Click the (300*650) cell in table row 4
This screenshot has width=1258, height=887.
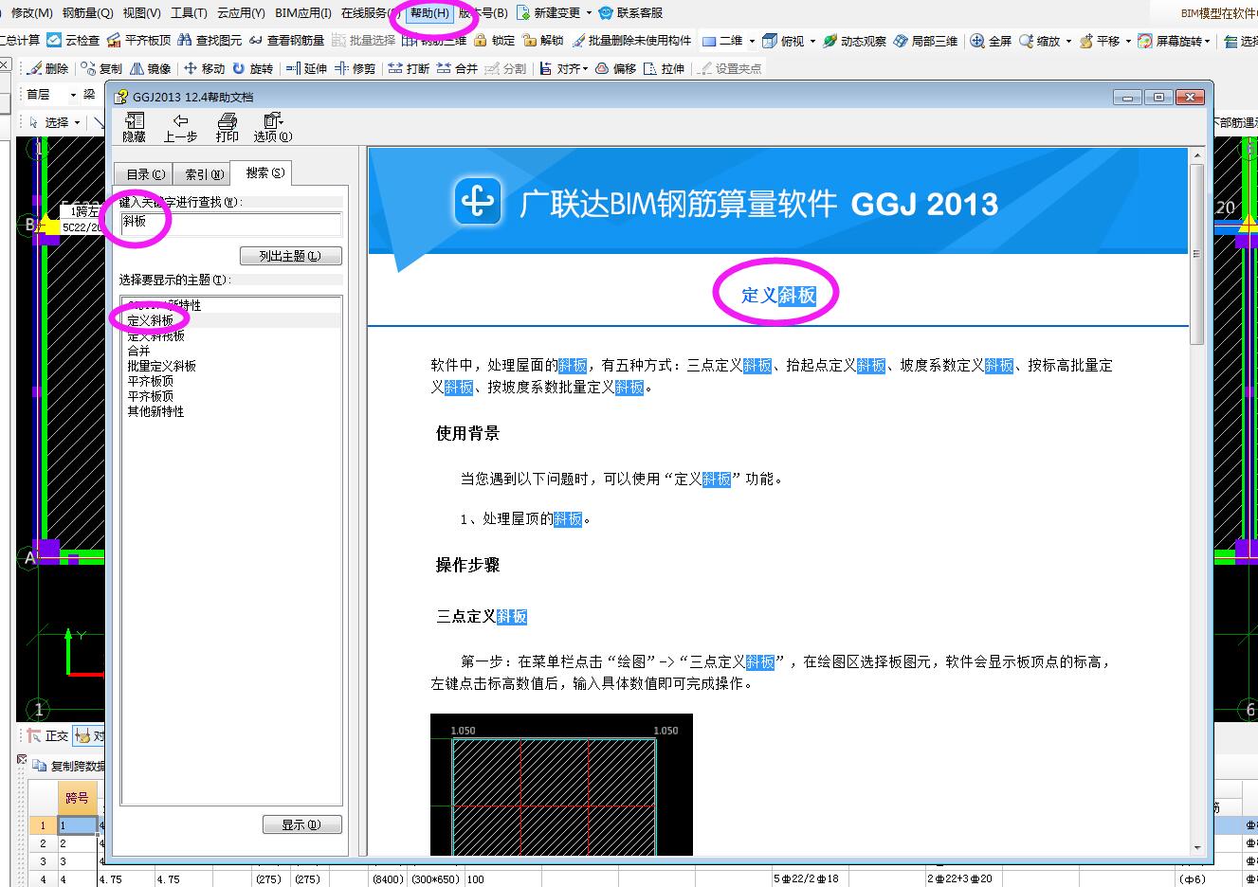tap(436, 878)
